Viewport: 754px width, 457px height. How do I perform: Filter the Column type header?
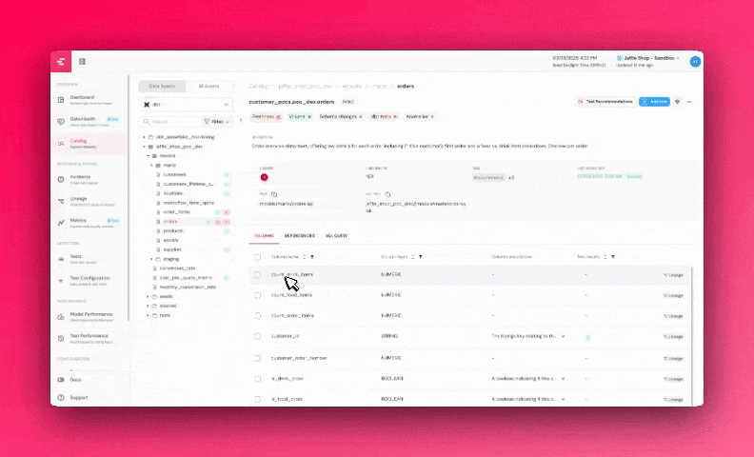(420, 257)
